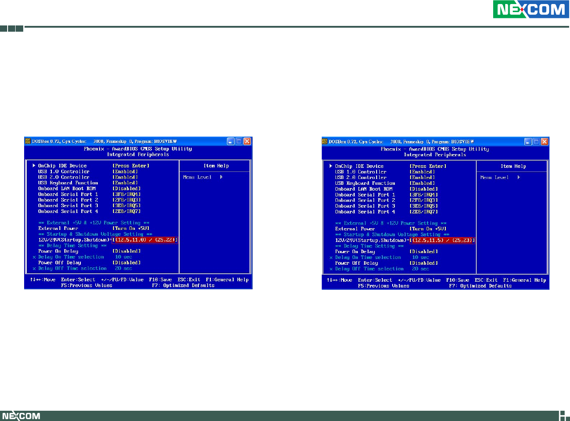The image size is (570, 421).
Task: Close the left DOSBox window
Action: tap(247, 141)
